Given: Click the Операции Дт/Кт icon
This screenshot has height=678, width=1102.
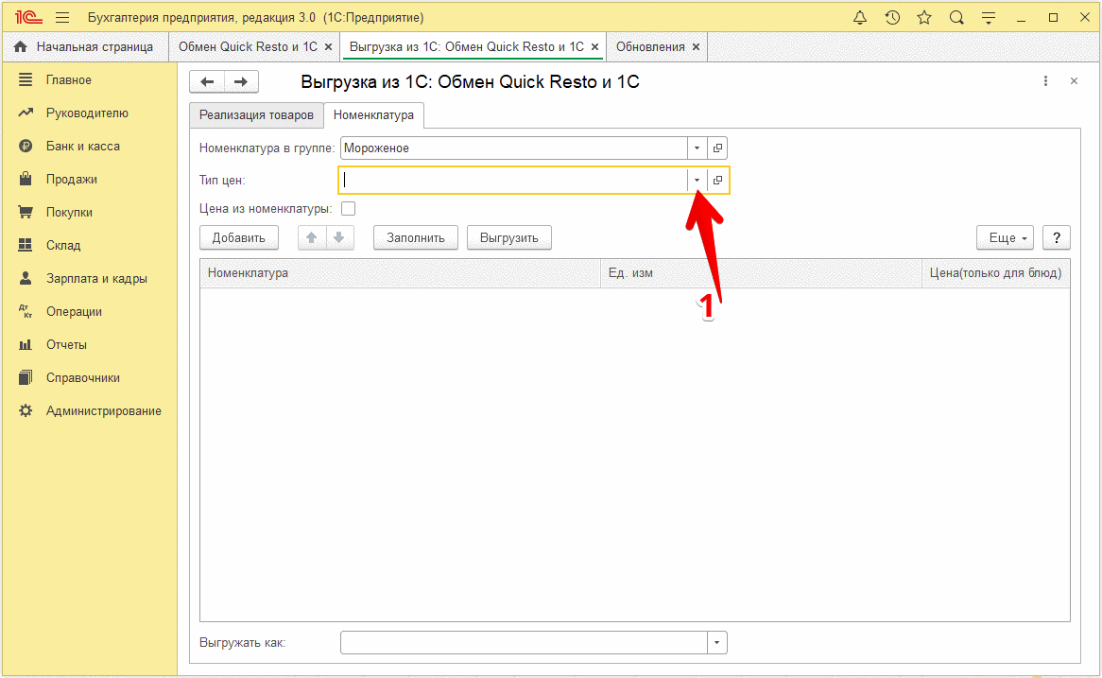Looking at the screenshot, I should pyautogui.click(x=26, y=311).
